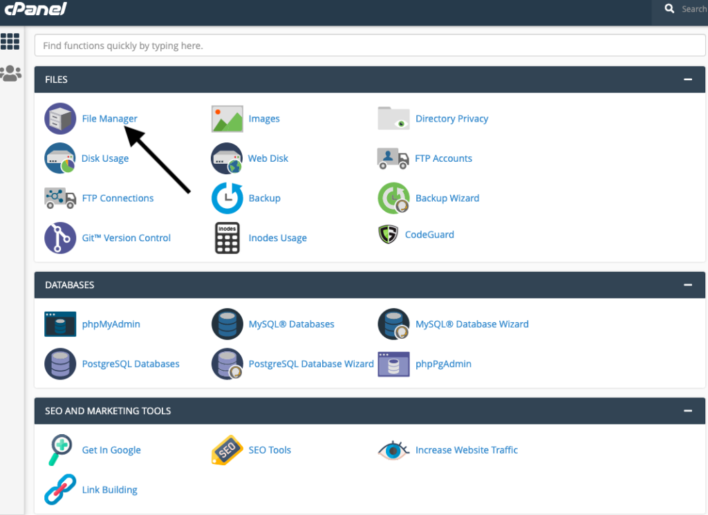
Task: Open the Link Building link
Action: click(110, 489)
